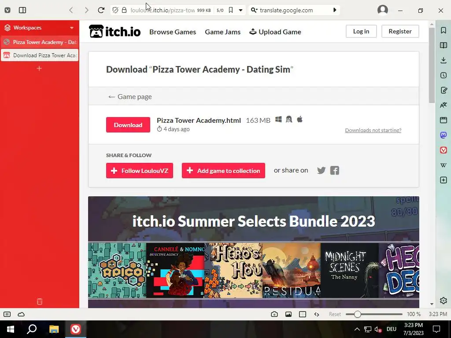The width and height of the screenshot is (451, 338).
Task: Click the Log in button
Action: coord(361,31)
